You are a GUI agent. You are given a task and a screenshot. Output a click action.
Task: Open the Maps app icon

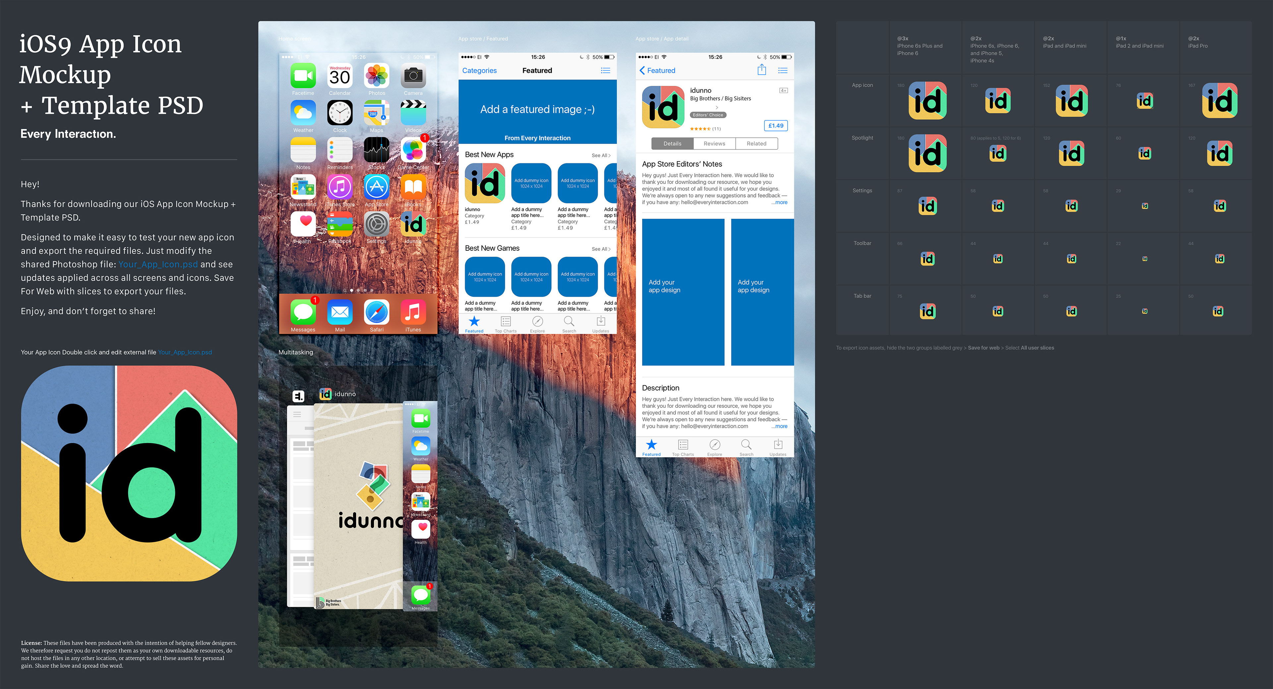point(377,113)
